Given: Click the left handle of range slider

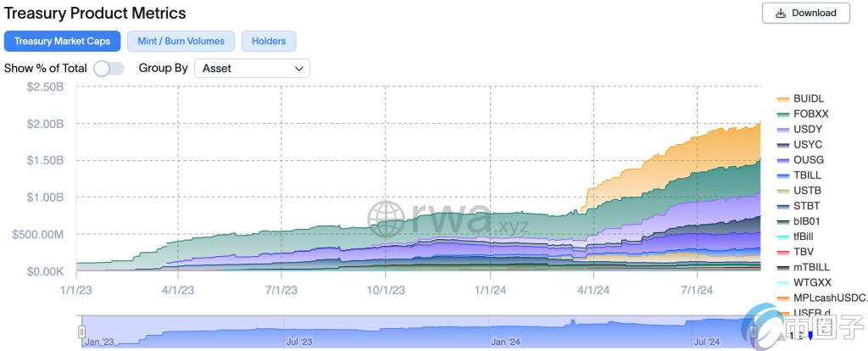Looking at the screenshot, I should point(82,331).
